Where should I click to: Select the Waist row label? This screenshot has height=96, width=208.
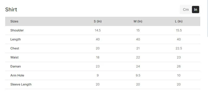point(15,57)
